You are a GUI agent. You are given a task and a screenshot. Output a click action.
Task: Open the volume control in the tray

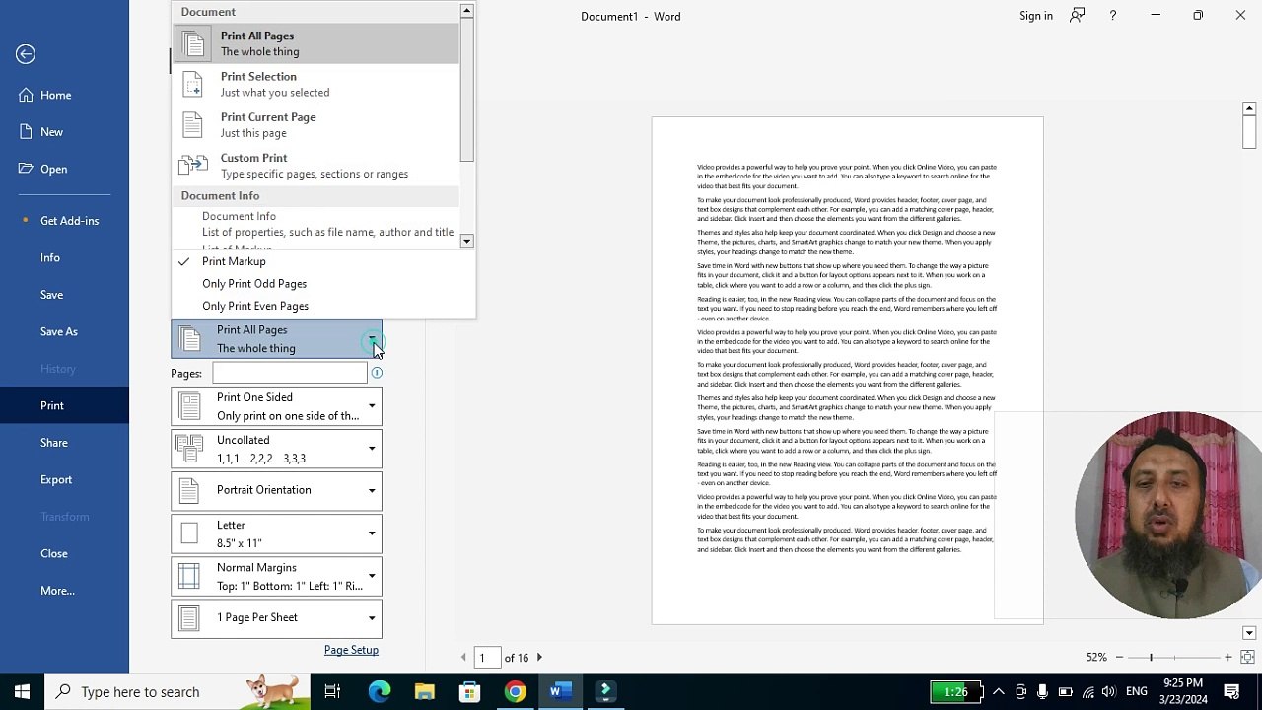1109,691
